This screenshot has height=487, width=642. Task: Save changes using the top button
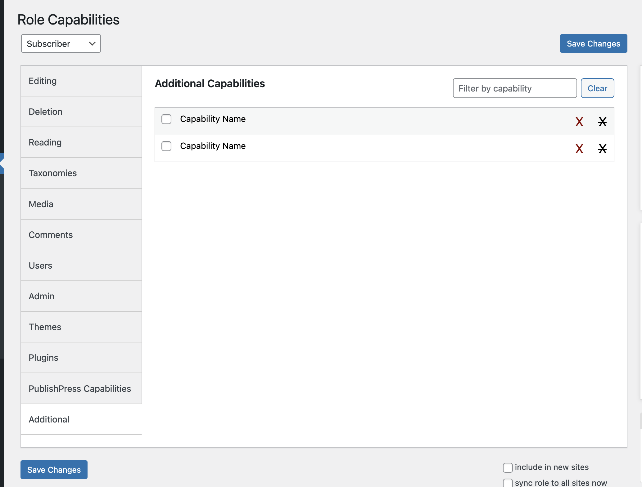pos(593,43)
